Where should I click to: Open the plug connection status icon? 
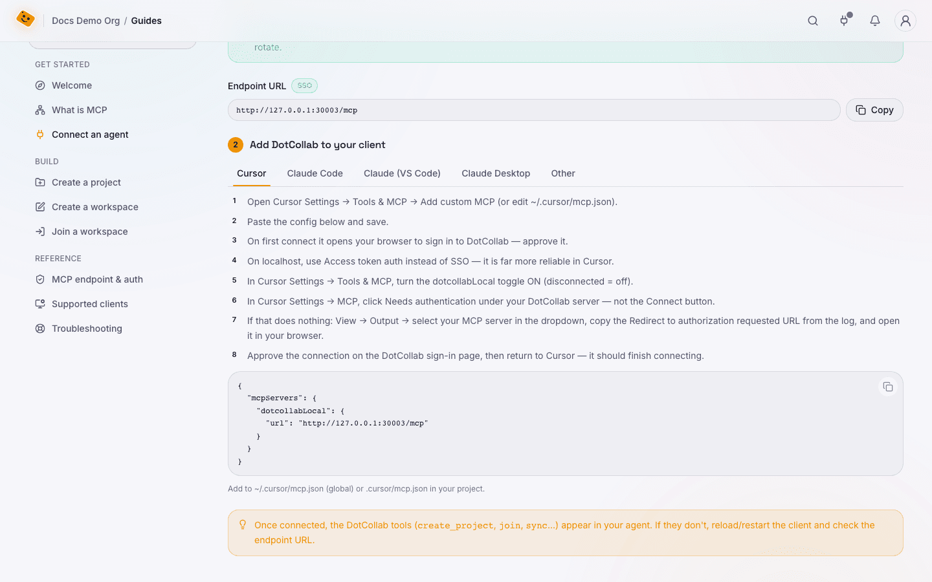(844, 21)
